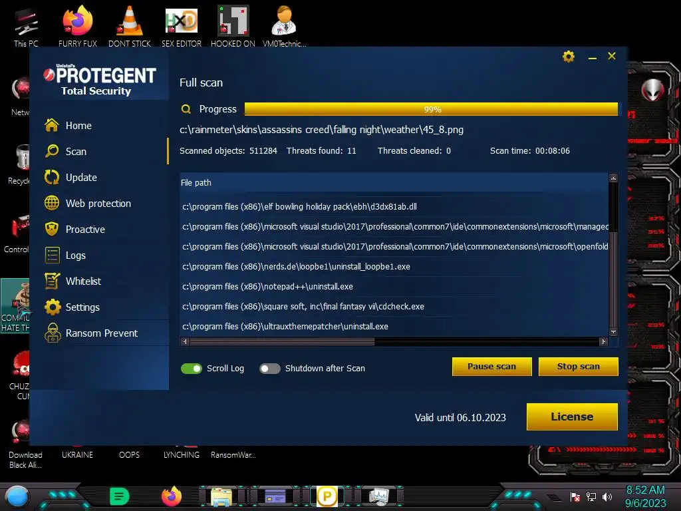Select the visual studio openfold threat row
This screenshot has width=681, height=511.
click(x=394, y=247)
